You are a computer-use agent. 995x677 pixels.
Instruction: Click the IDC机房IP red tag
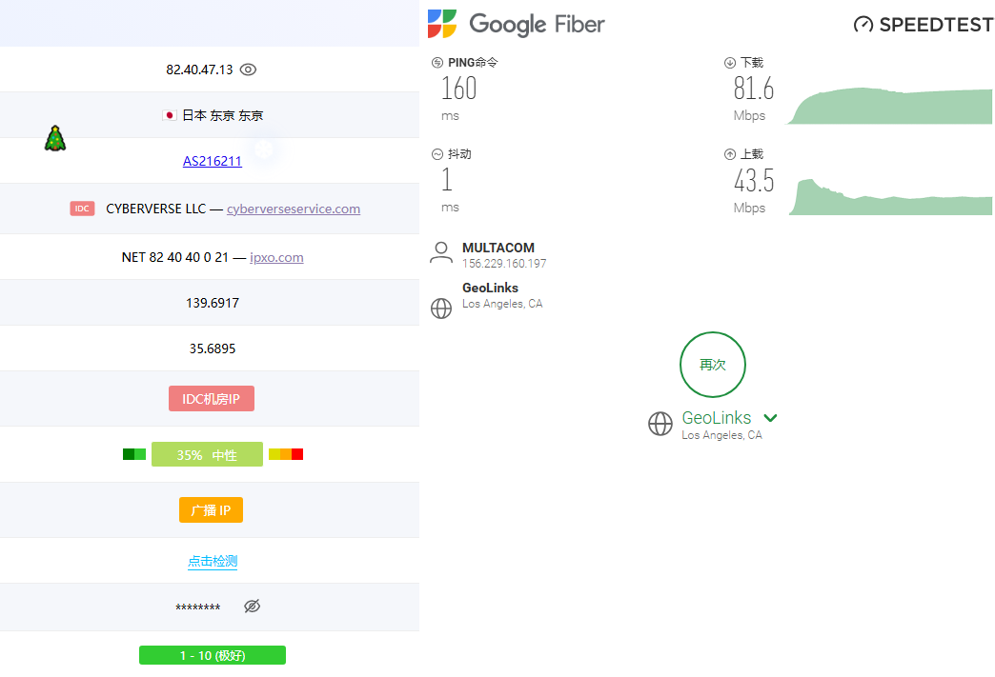pos(212,399)
